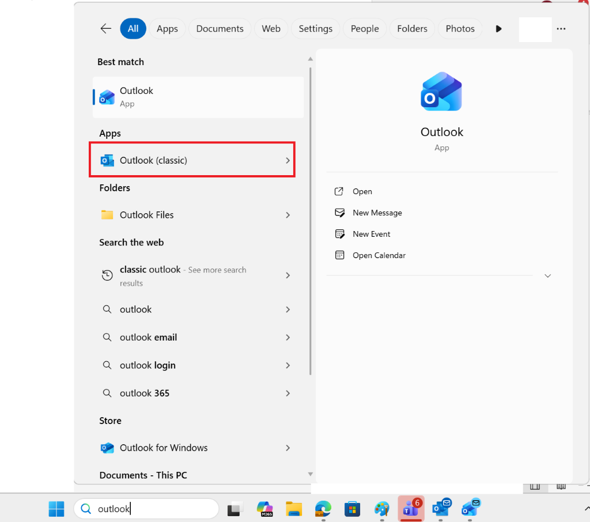Select the People search filter

pyautogui.click(x=364, y=28)
